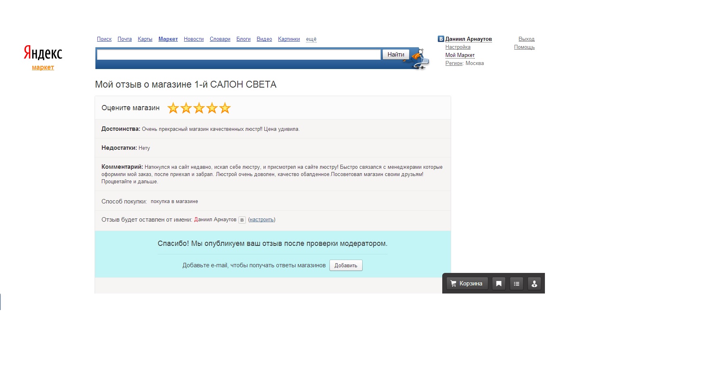Click the Москва region text
The image size is (705, 369).
point(475,63)
